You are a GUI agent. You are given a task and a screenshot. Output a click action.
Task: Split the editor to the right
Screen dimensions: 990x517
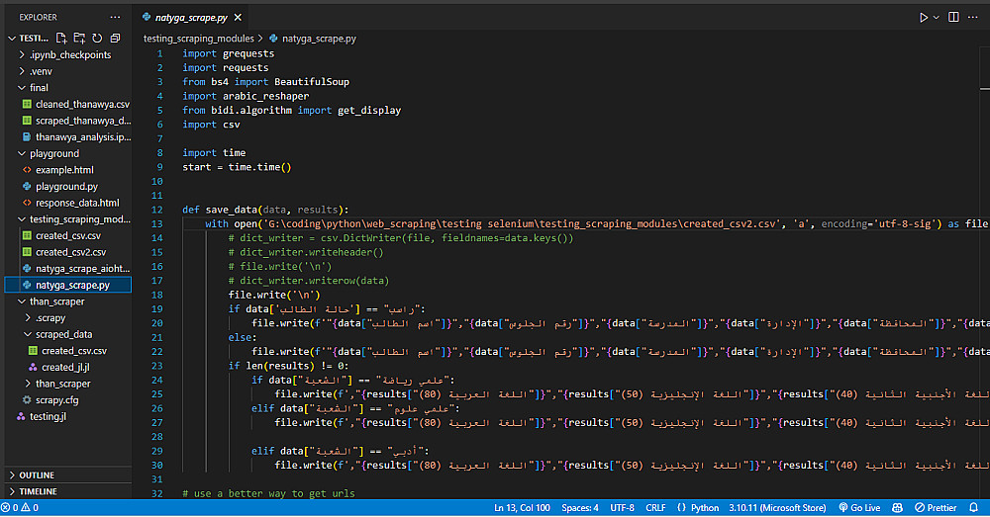[954, 17]
